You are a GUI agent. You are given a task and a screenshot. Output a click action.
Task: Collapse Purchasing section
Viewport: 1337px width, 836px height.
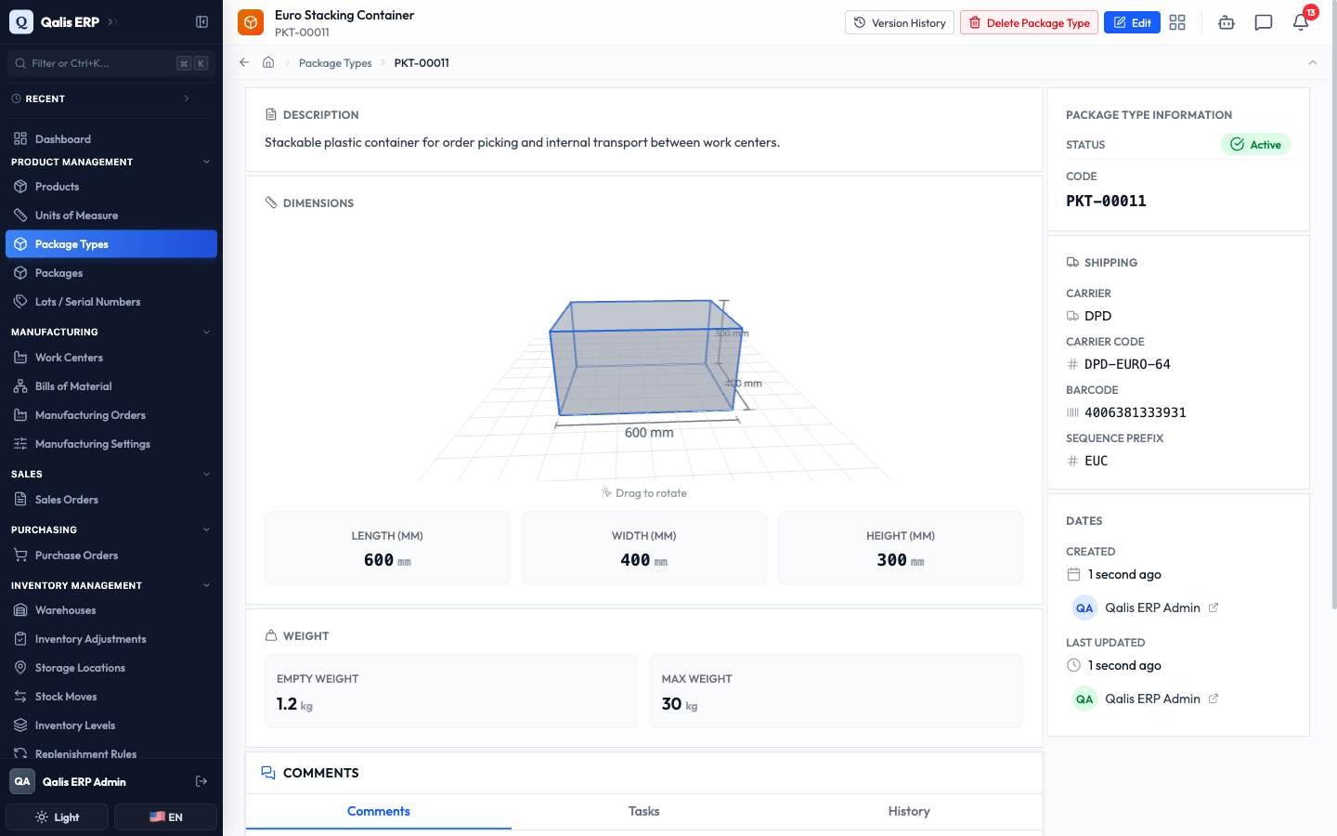pos(206,529)
